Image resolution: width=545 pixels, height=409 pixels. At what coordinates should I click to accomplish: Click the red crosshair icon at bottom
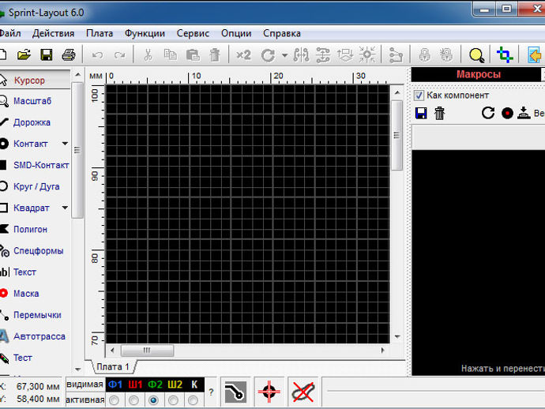click(x=269, y=392)
